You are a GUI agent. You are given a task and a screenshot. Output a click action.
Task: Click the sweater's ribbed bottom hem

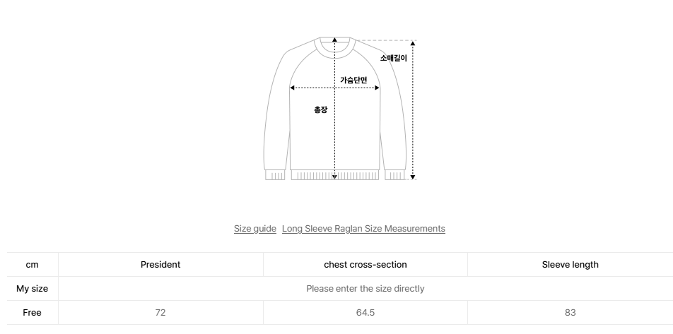click(335, 174)
